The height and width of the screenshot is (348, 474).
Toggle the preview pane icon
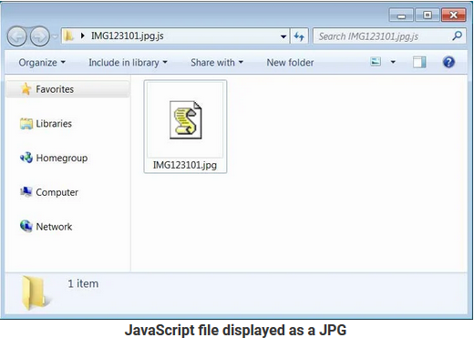[x=419, y=62]
